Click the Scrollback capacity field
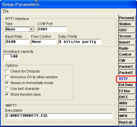Screen dimensions: 137x127 pos(11,57)
